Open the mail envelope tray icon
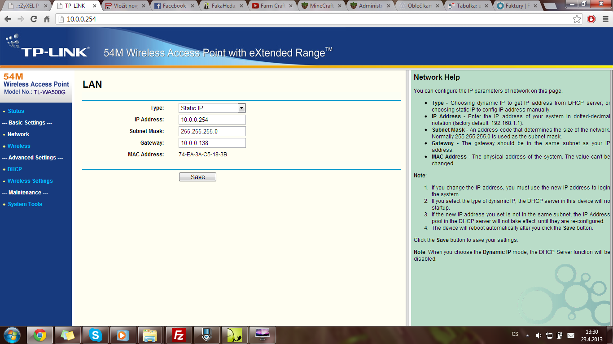 pyautogui.click(x=571, y=335)
